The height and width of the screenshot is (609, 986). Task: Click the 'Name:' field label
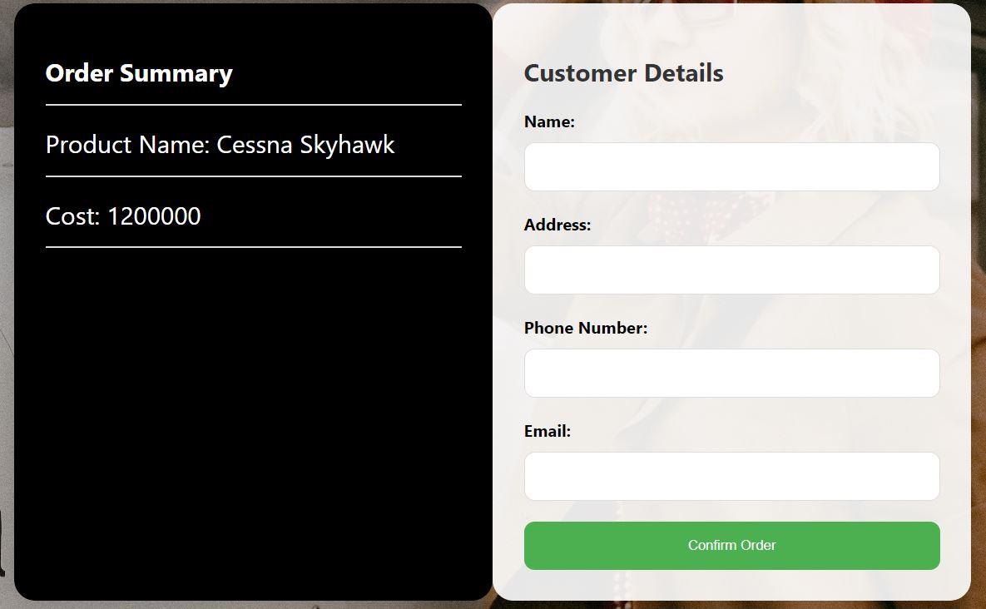tap(549, 122)
